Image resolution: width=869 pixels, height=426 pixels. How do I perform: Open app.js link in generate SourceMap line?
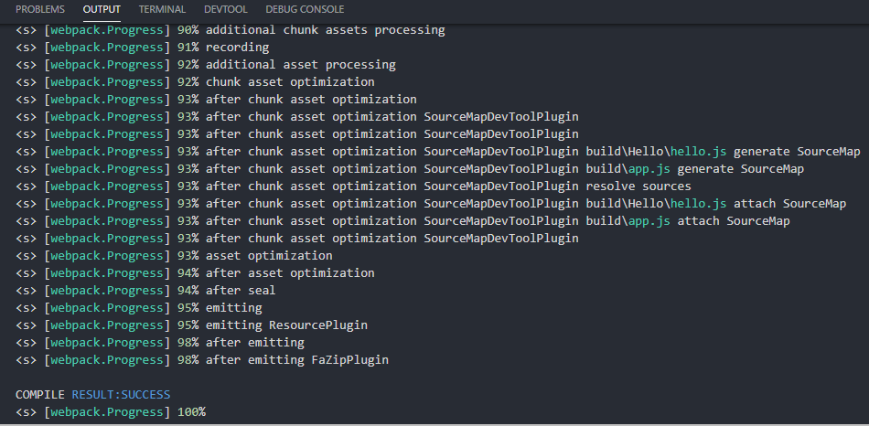(x=645, y=169)
